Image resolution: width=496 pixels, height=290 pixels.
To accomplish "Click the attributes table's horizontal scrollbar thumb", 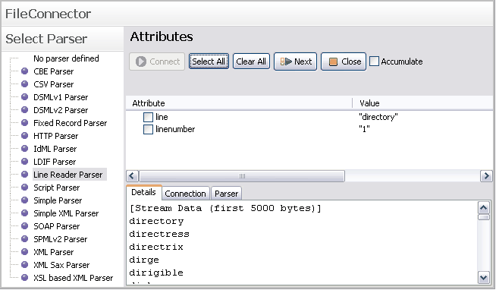I will (242, 176).
